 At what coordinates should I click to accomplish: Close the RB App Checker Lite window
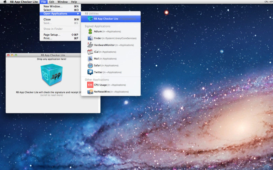(8, 55)
